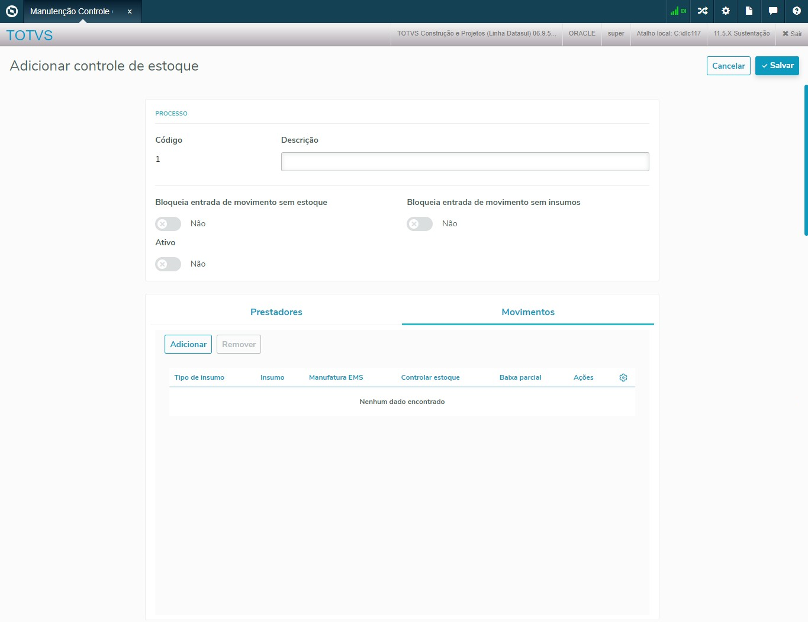Click the Salvar button

click(x=777, y=66)
